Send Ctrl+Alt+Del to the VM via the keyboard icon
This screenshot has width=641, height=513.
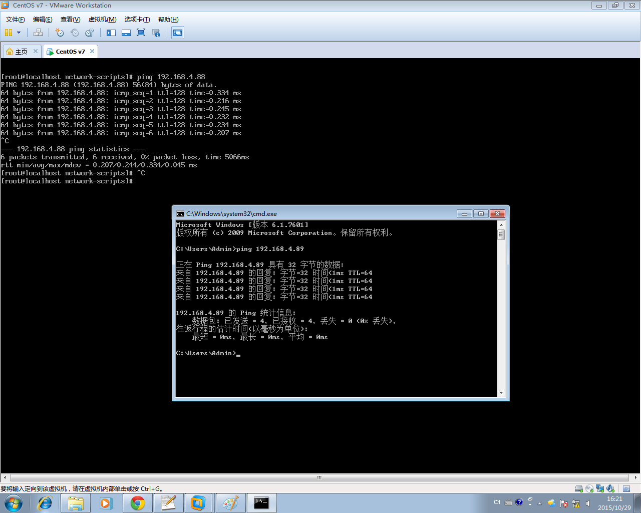38,33
